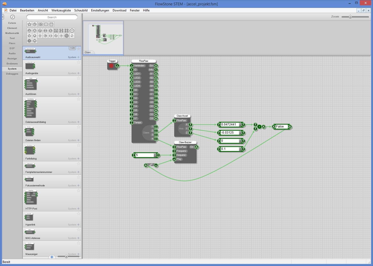This screenshot has height=266, width=373.
Task: Select the String S connector filter
Action: click(x=50, y=30)
